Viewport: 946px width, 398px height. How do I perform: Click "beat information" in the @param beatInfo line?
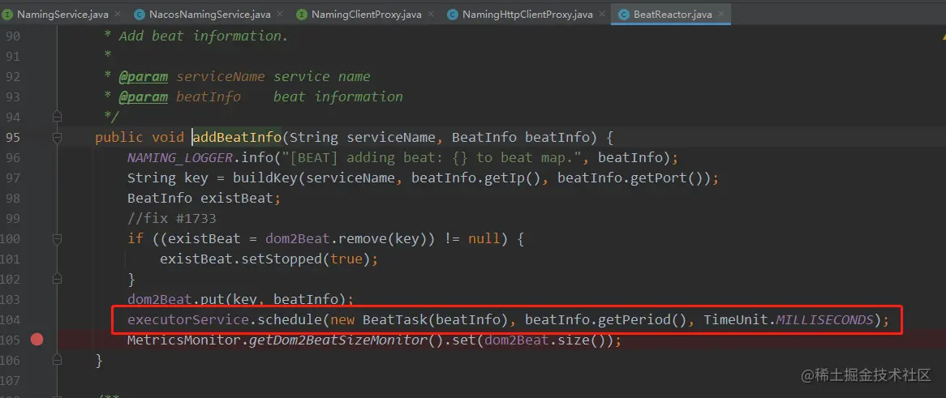(x=338, y=97)
